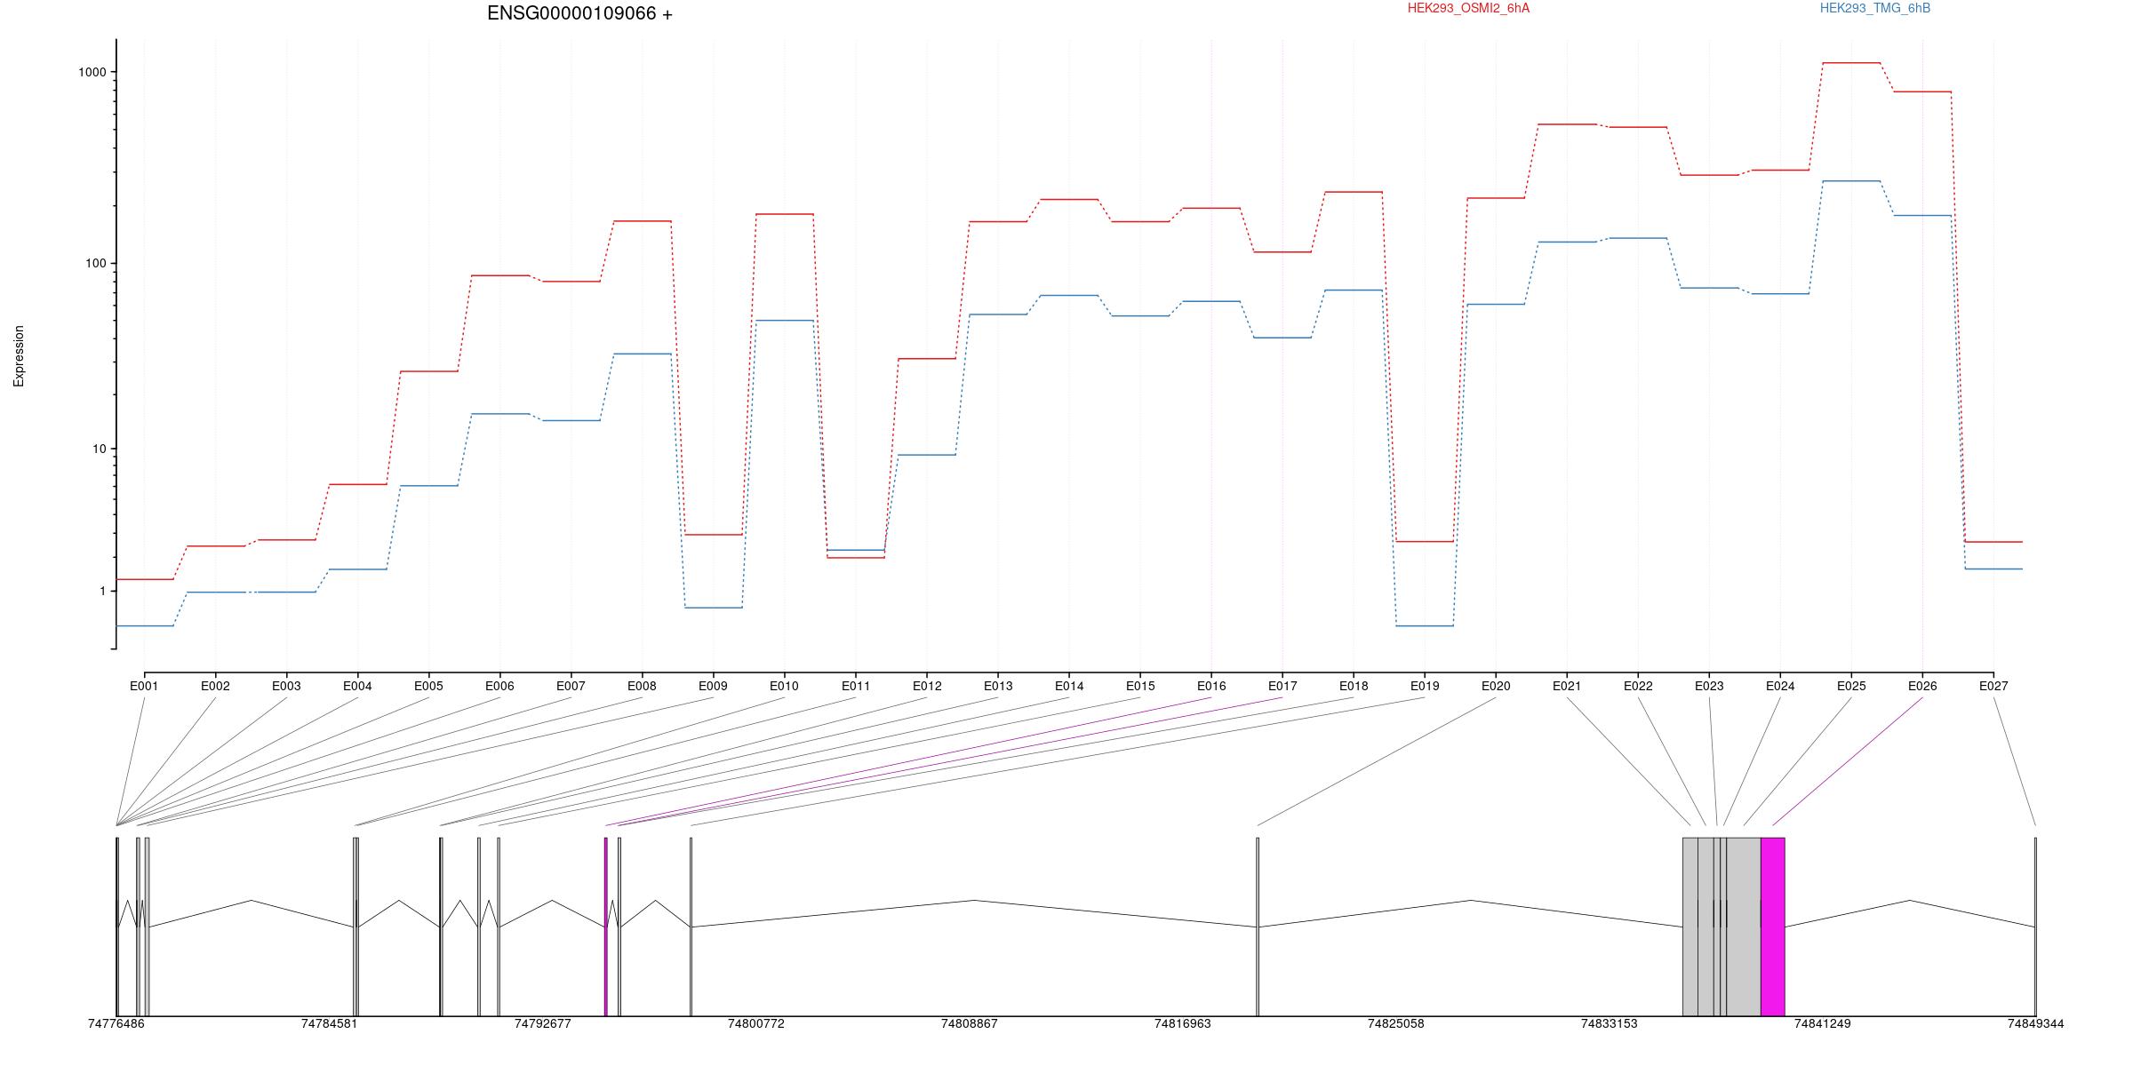Click exon label E011
Image resolution: width=2133 pixels, height=1066 pixels.
(x=856, y=687)
